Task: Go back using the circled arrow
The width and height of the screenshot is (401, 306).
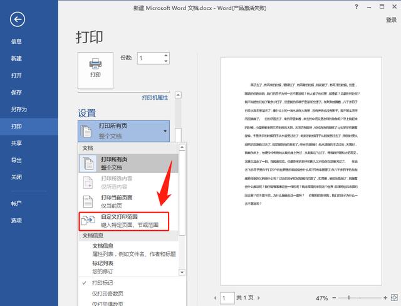Action: 18,19
